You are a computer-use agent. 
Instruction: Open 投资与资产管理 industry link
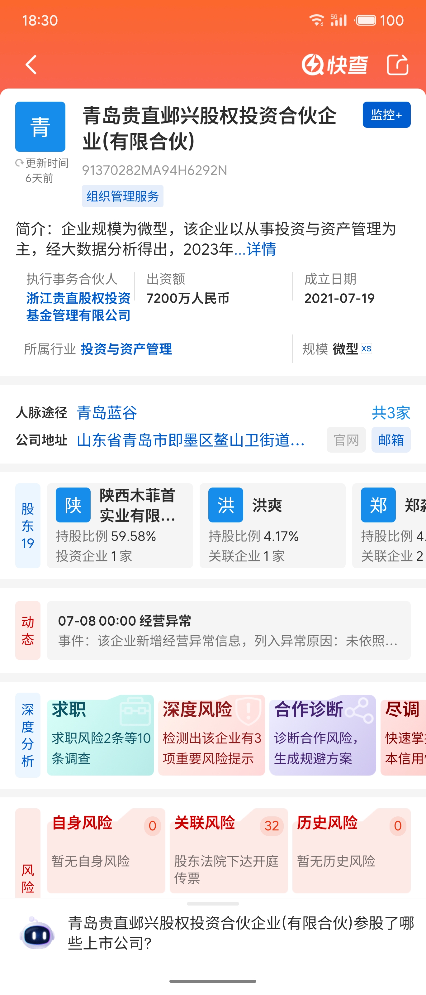(126, 349)
